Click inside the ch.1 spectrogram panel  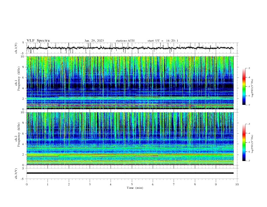(130, 83)
